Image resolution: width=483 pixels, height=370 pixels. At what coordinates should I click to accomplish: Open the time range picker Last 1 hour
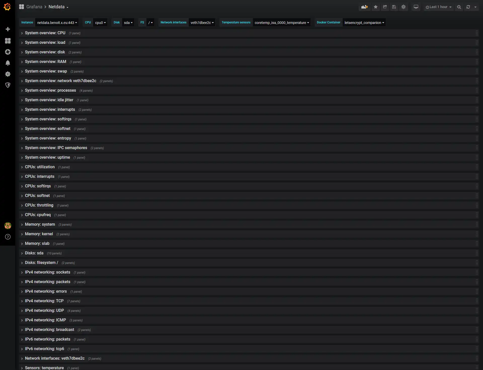click(x=438, y=7)
